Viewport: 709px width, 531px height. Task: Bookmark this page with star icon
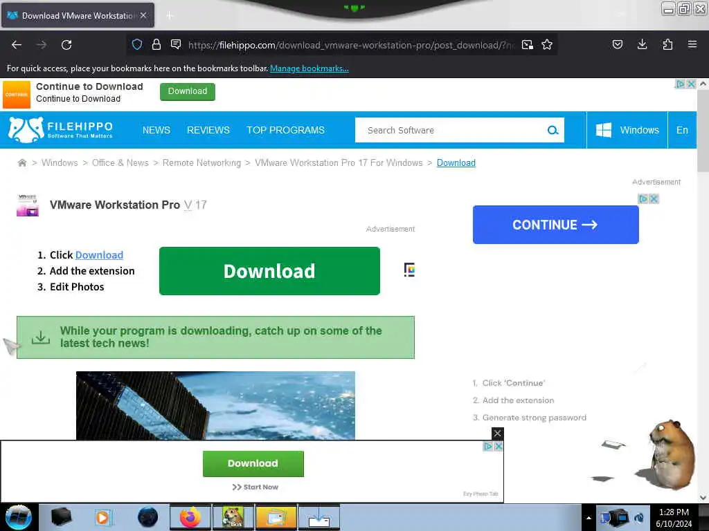point(547,44)
